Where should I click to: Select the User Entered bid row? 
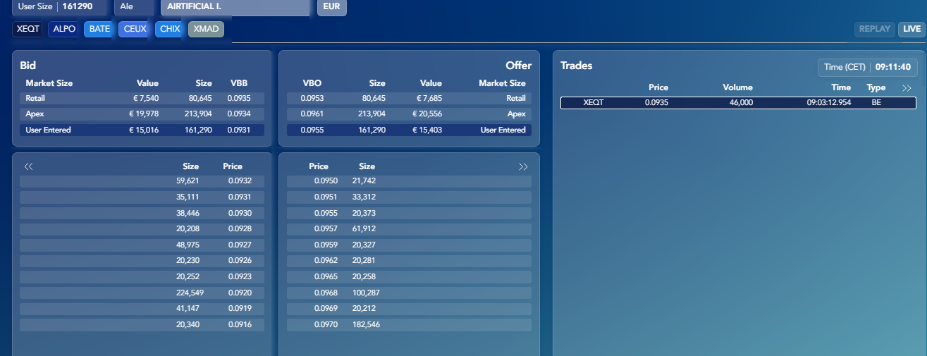(x=142, y=130)
